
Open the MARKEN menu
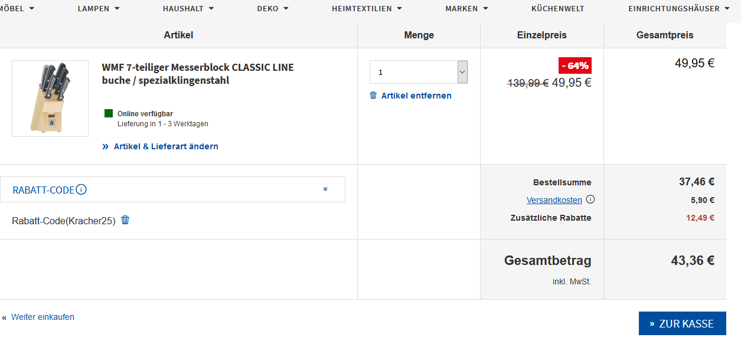(466, 8)
